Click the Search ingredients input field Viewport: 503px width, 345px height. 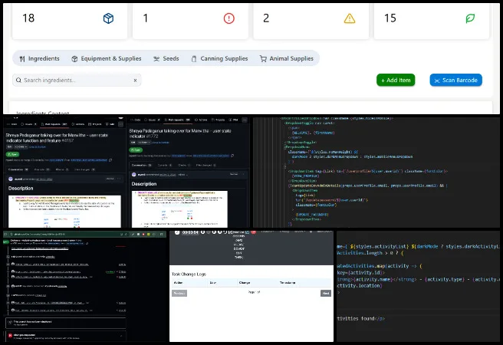pos(77,80)
